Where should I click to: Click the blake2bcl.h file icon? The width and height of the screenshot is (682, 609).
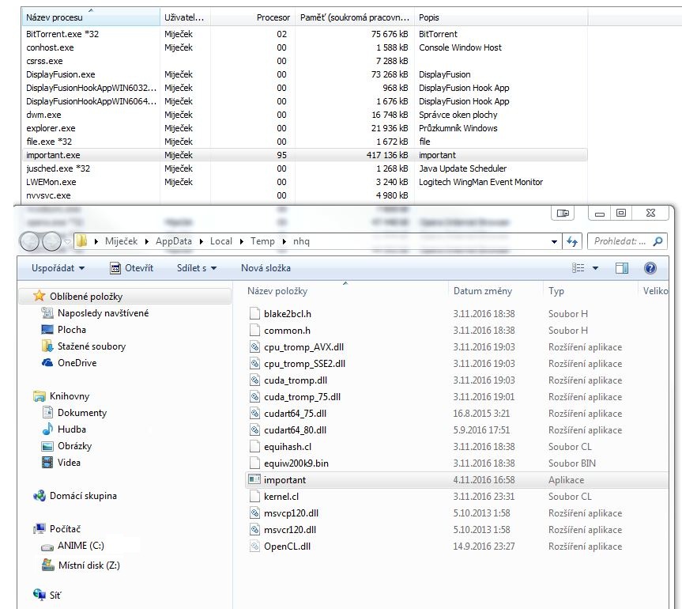tap(254, 314)
